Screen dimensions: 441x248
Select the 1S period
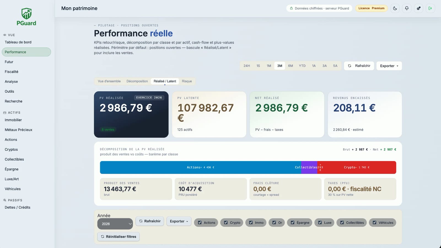point(258,66)
